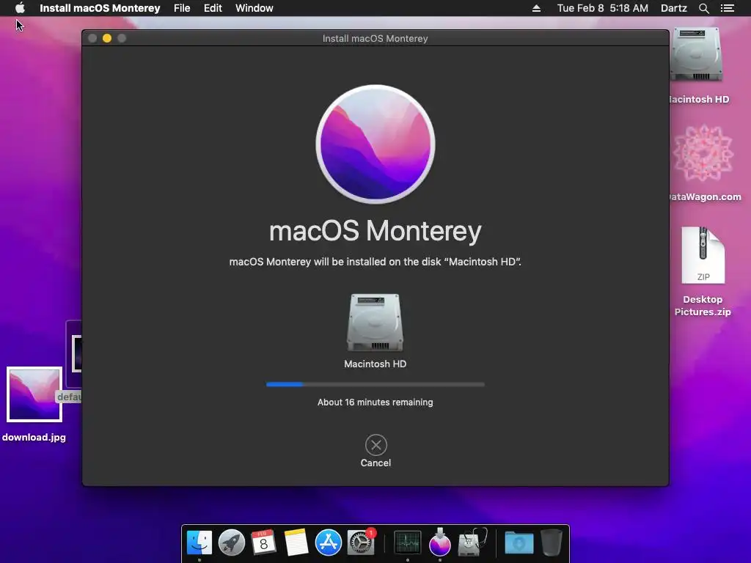Open Calendar from the Dock
The image size is (751, 563).
coord(263,542)
